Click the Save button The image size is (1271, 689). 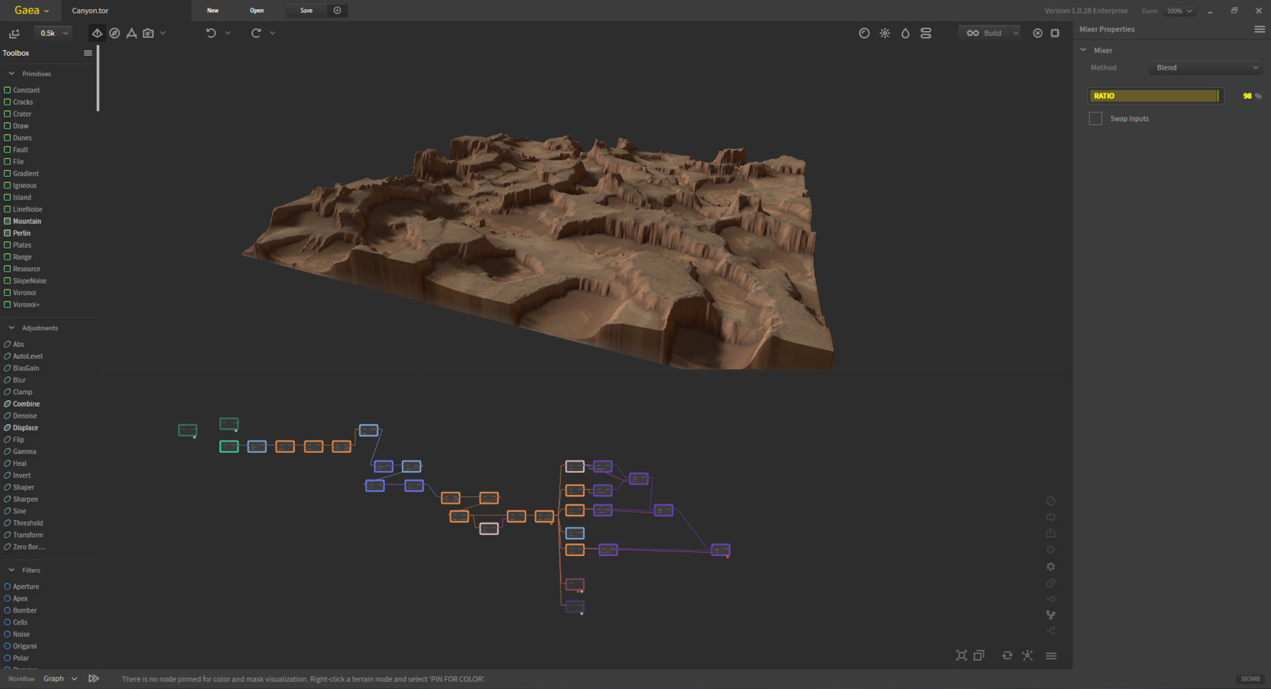point(306,10)
